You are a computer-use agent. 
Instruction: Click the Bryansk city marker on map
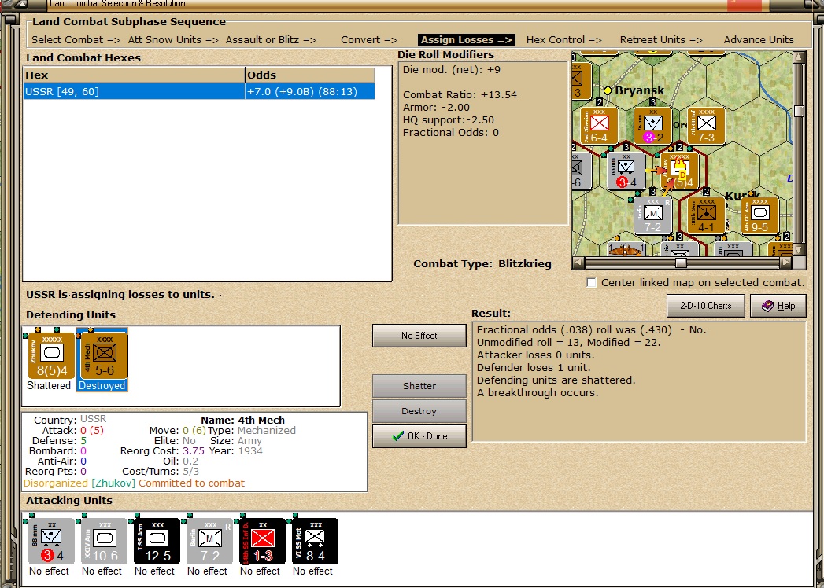pos(608,91)
